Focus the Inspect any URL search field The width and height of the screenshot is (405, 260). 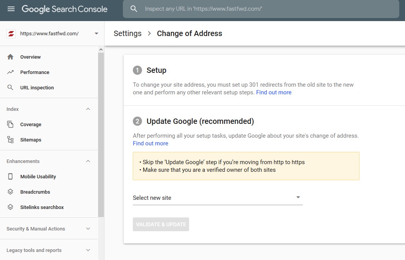[261, 9]
